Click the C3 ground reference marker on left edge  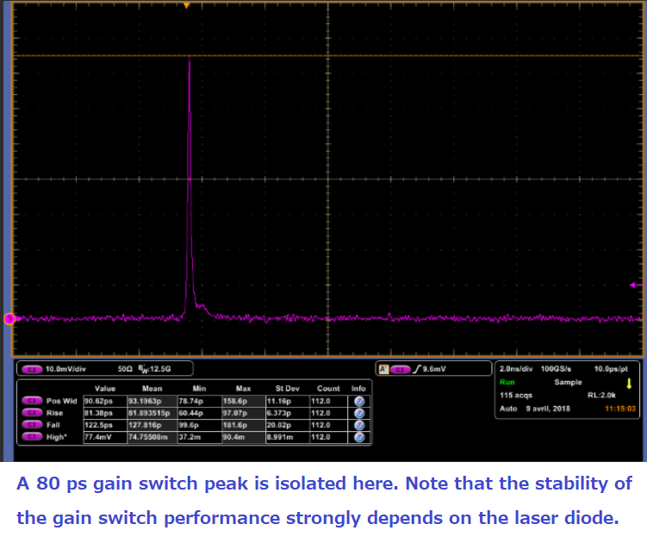tap(9, 319)
